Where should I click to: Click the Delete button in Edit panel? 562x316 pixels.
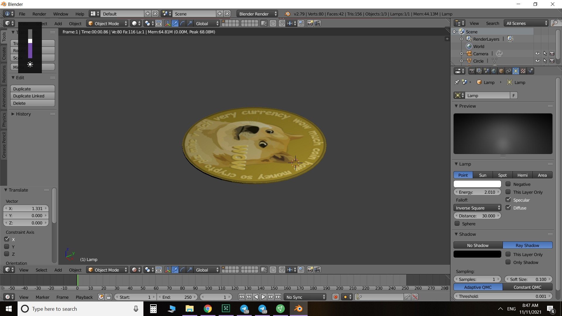[x=32, y=103]
